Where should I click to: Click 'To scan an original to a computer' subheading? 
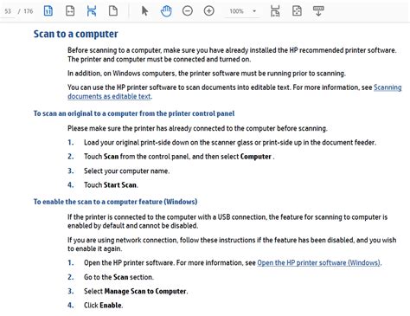[134, 113]
